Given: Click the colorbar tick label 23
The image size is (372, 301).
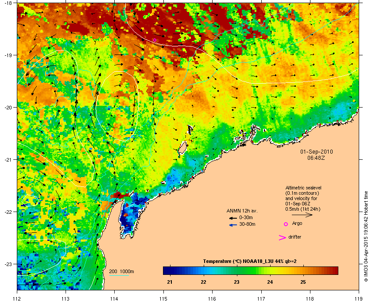Looking at the screenshot, I should point(236,282).
